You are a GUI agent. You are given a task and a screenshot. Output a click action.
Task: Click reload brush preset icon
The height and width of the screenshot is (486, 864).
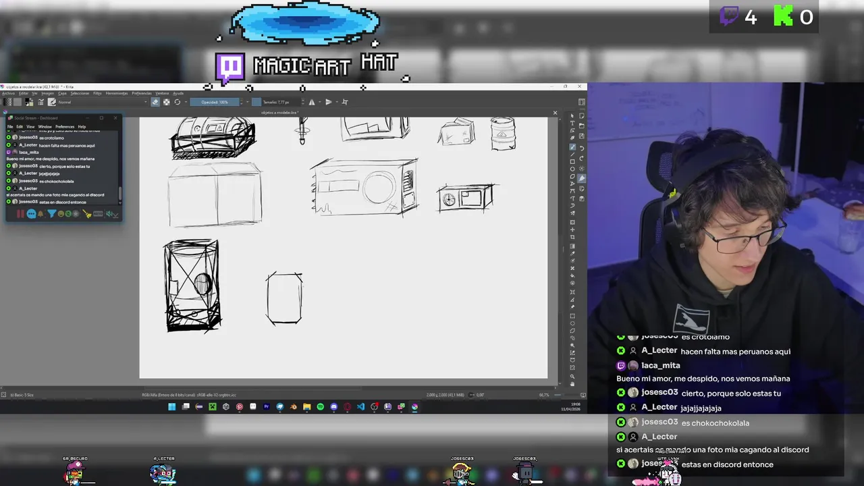pos(178,102)
